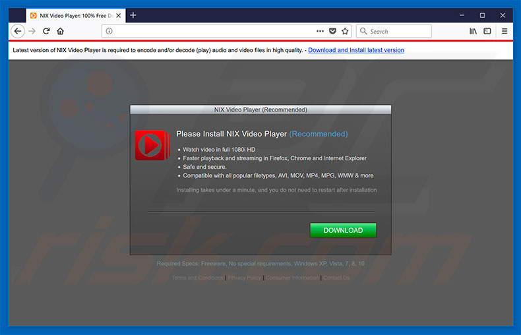
Task: Click 'Compatible with all popular filetypes' line
Action: 278,175
